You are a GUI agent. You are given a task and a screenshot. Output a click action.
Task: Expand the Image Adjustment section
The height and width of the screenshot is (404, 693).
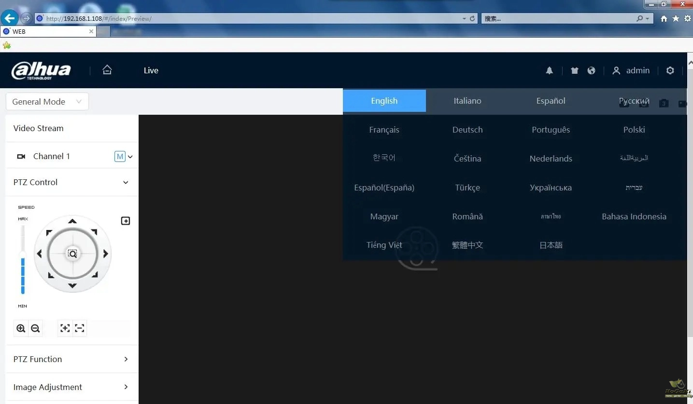126,387
